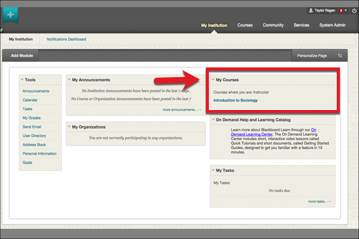The height and width of the screenshot is (239, 359).
Task: Open the reorder modules arrows icon
Action: point(340,56)
